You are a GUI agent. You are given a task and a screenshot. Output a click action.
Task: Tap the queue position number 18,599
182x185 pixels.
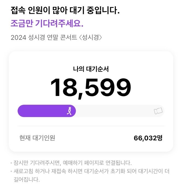tap(91, 88)
